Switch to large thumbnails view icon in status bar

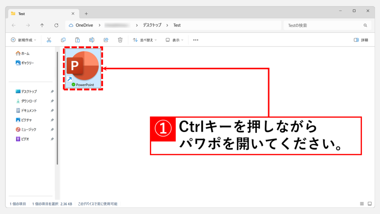tap(370, 204)
